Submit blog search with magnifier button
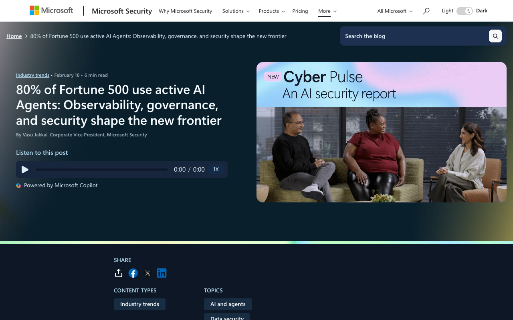This screenshot has height=320, width=513. (495, 36)
